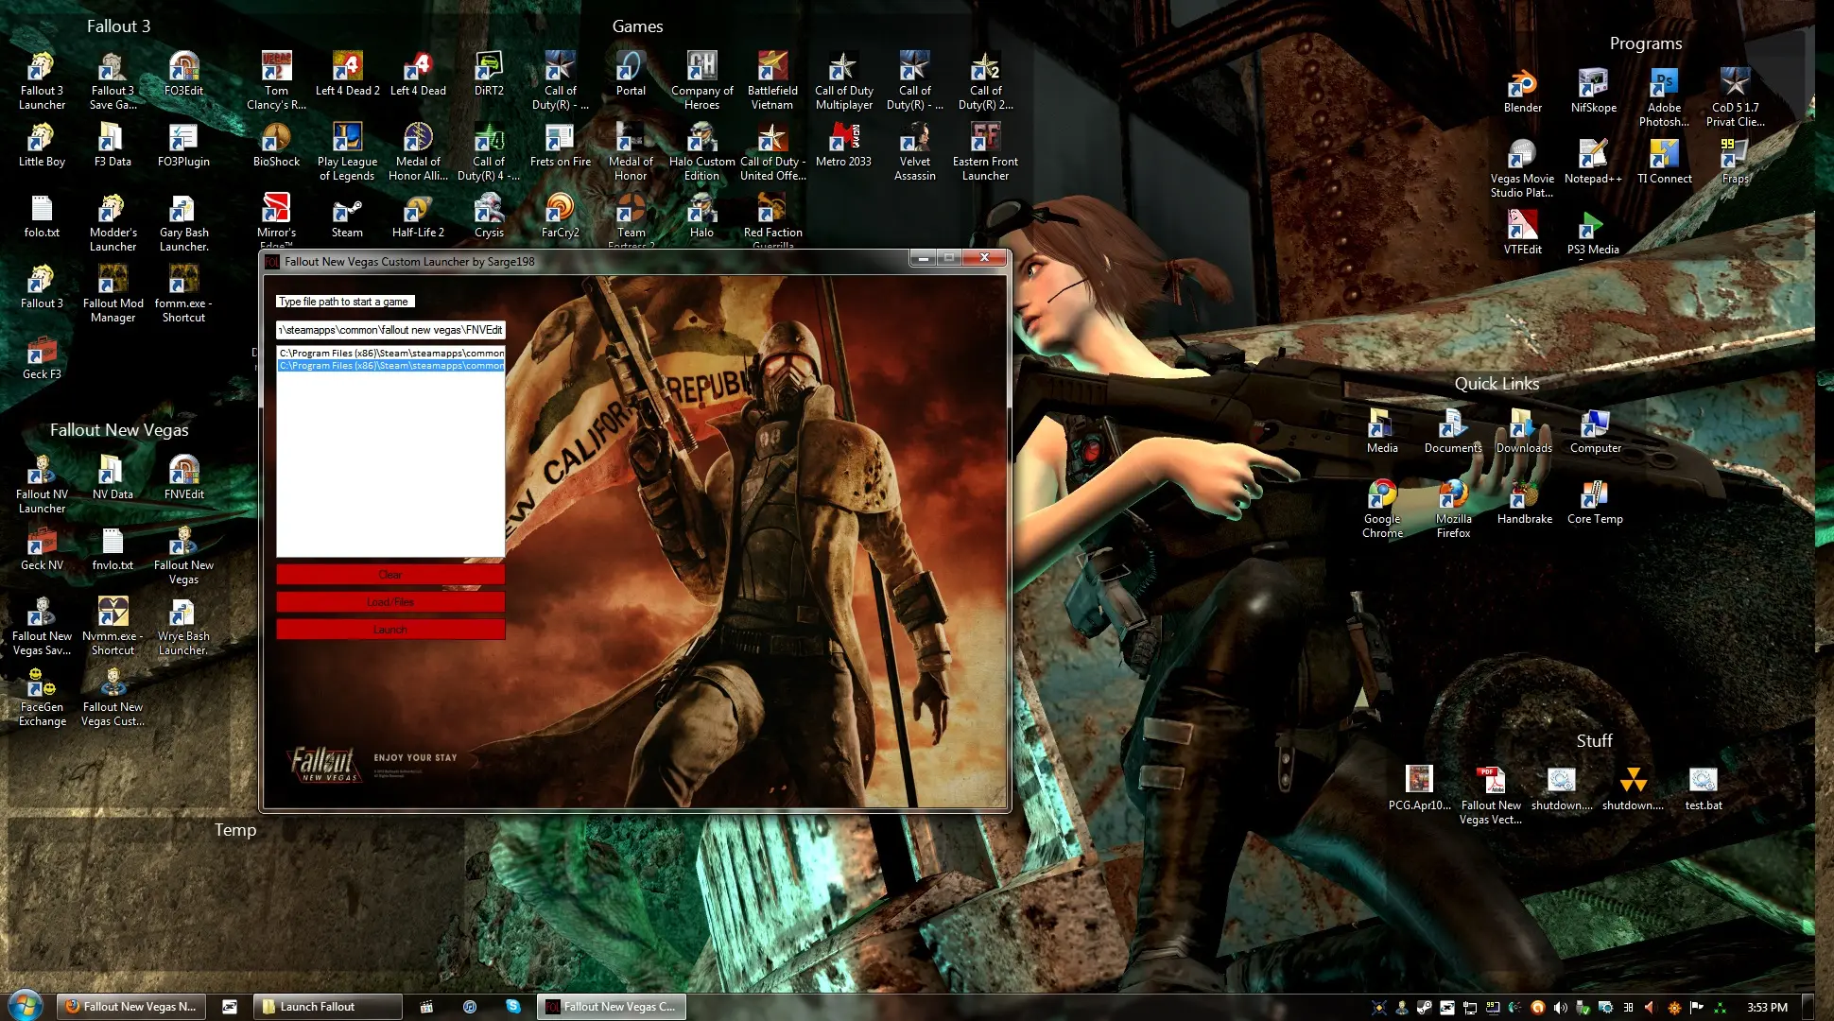Image resolution: width=1834 pixels, height=1021 pixels.
Task: Select the highlighted second path in list
Action: pos(390,365)
